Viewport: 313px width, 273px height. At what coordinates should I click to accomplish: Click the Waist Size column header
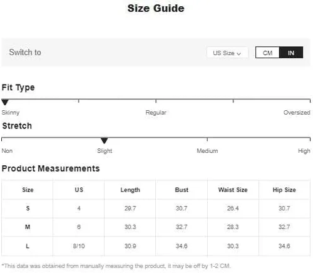click(233, 190)
